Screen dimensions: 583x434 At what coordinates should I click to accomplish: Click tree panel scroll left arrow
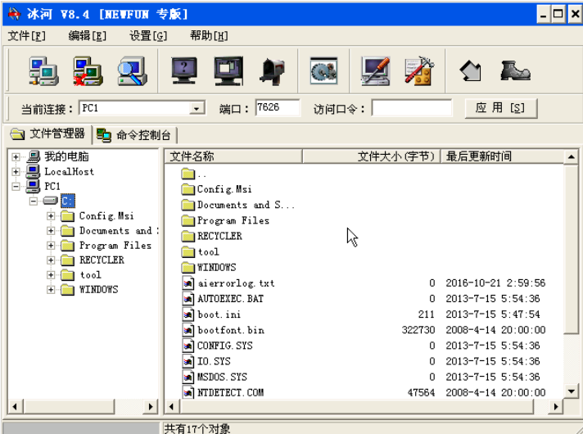[15, 406]
